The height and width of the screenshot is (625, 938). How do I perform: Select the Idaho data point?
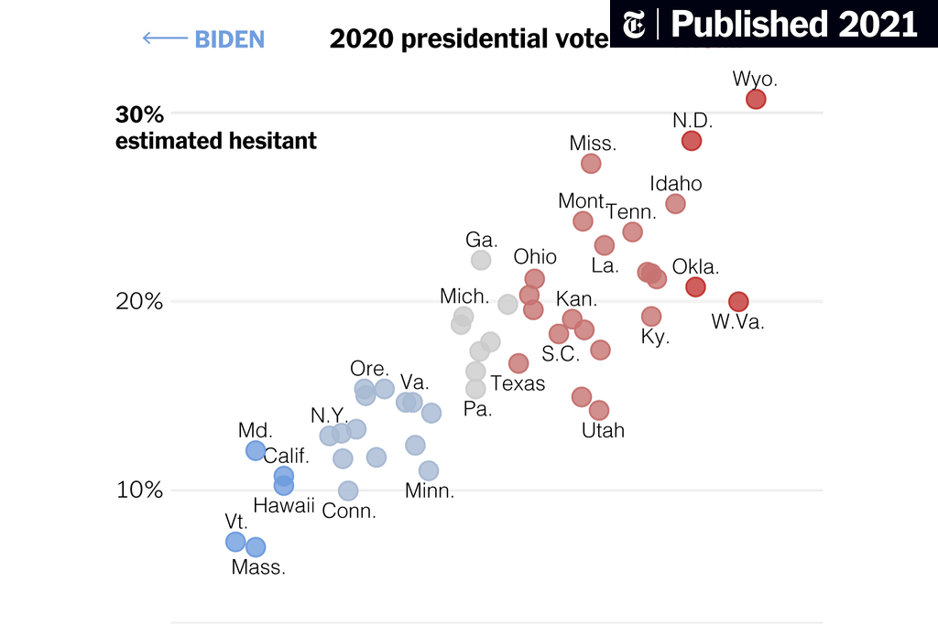(675, 204)
